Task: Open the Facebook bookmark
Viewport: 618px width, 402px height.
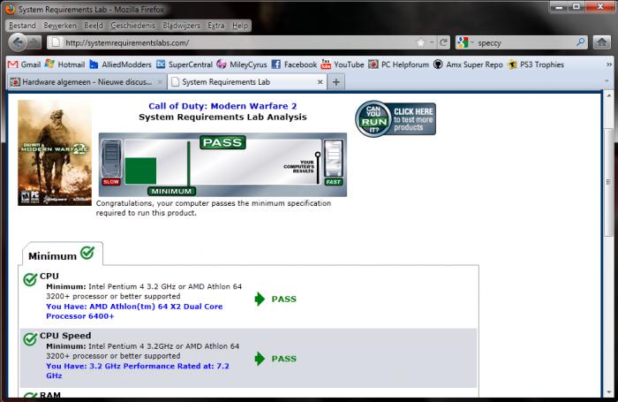Action: [x=294, y=64]
